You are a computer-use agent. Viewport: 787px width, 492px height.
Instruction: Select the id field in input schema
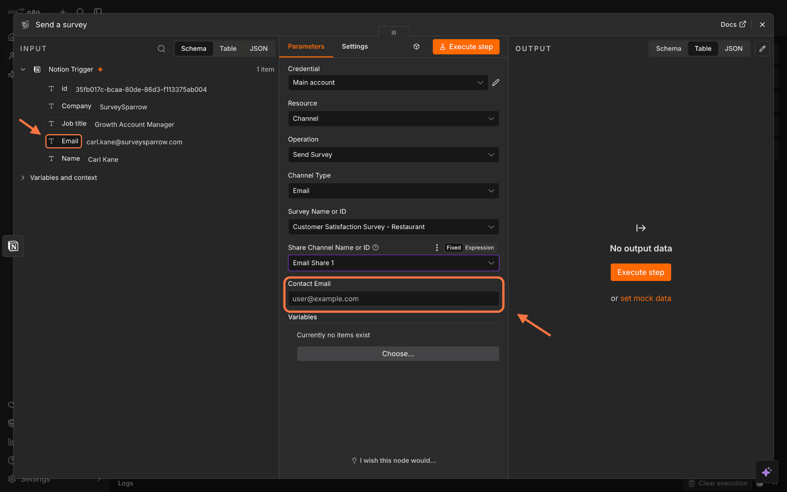(x=58, y=89)
